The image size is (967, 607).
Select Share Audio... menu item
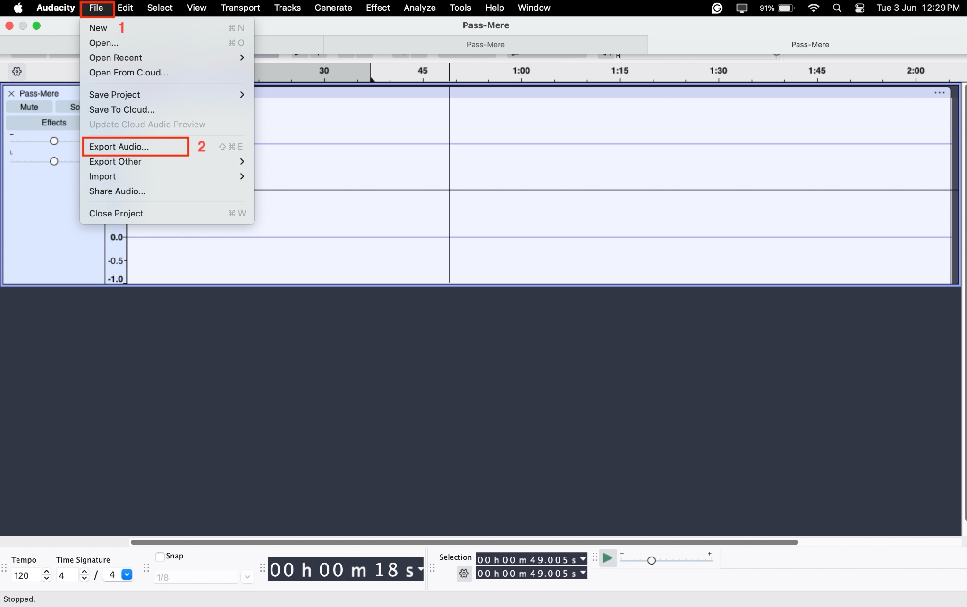pyautogui.click(x=167, y=191)
